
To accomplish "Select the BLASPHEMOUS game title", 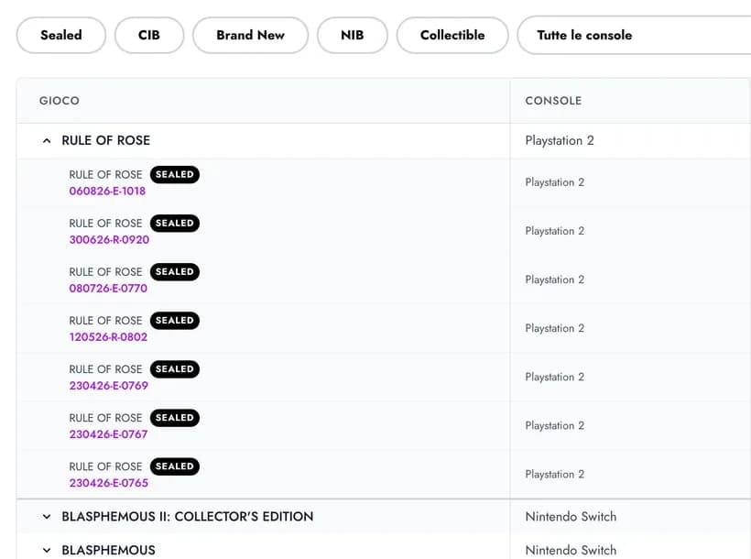I will pyautogui.click(x=108, y=550).
